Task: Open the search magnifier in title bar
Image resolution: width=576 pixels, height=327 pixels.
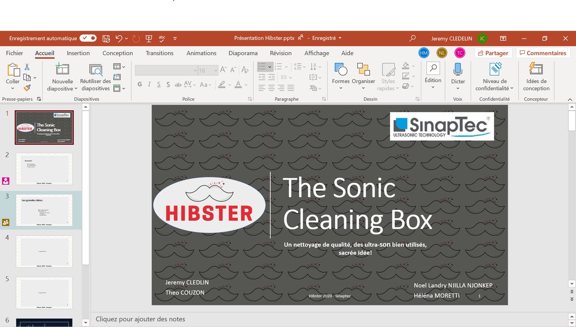Action: click(x=412, y=38)
